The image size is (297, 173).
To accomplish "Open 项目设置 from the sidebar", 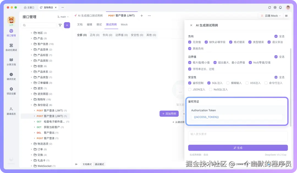I will coord(11,90).
